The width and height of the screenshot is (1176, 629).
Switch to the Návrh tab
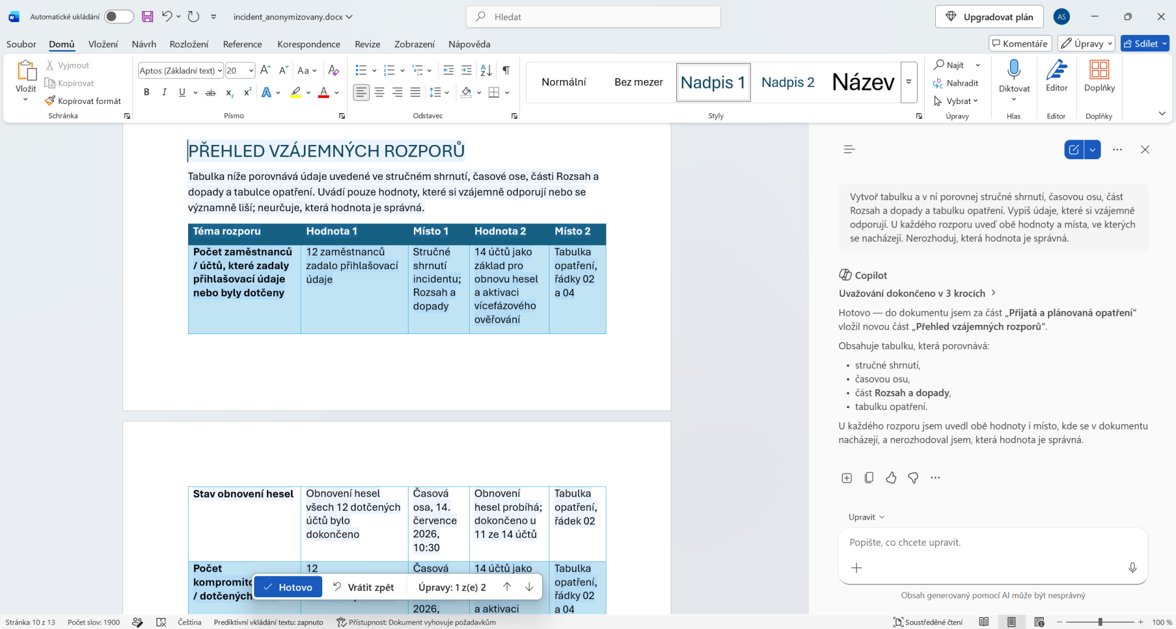pyautogui.click(x=144, y=44)
